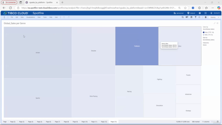Bookmark this page with the star icon
This screenshot has height=125, width=222.
(x=185, y=8)
